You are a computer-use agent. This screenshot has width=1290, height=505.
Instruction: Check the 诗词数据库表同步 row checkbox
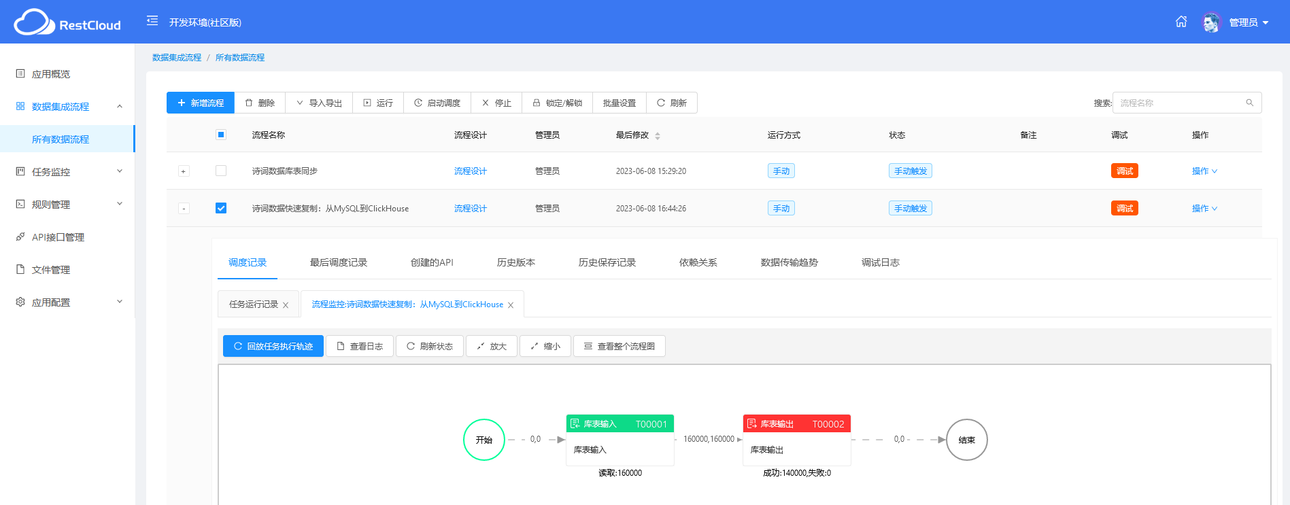[221, 171]
